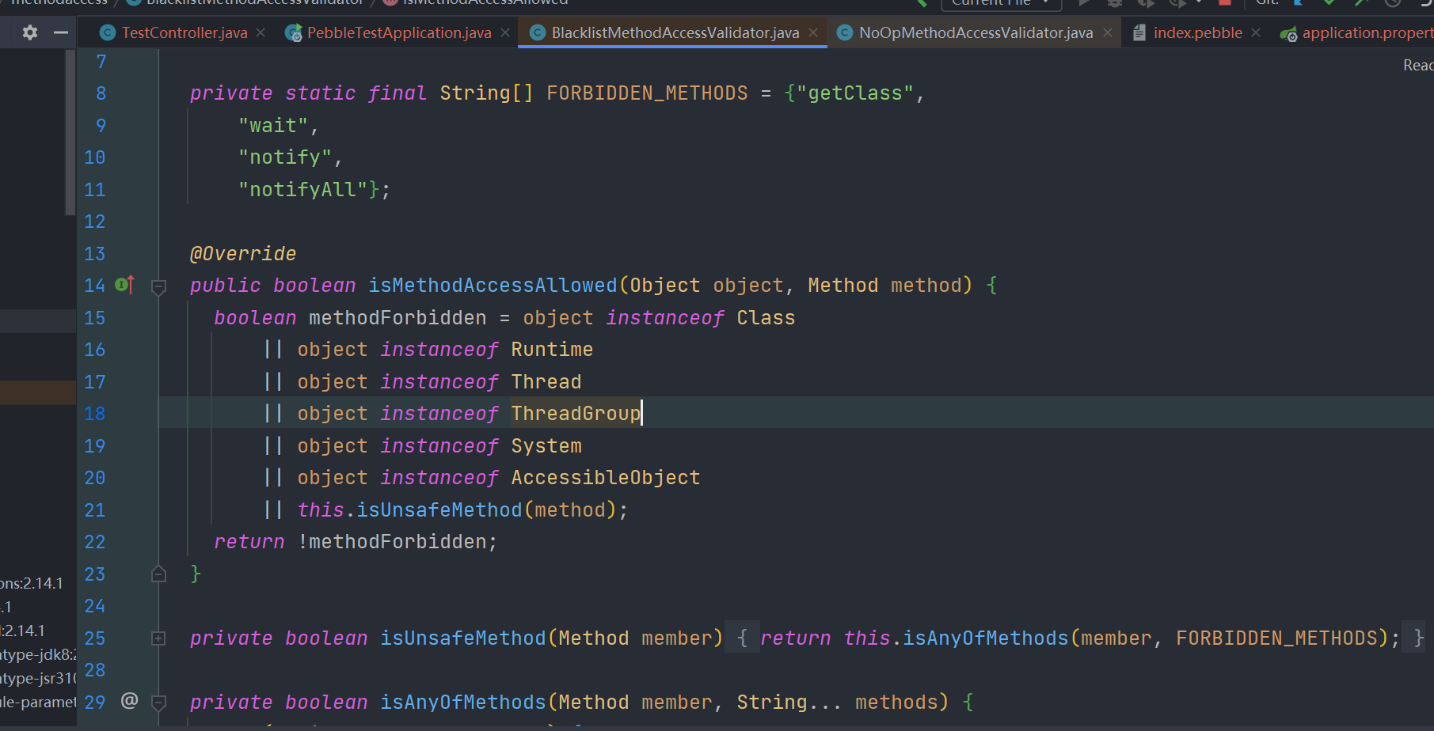Click line number 18 in the gutter
This screenshot has width=1434, height=731.
click(95, 414)
